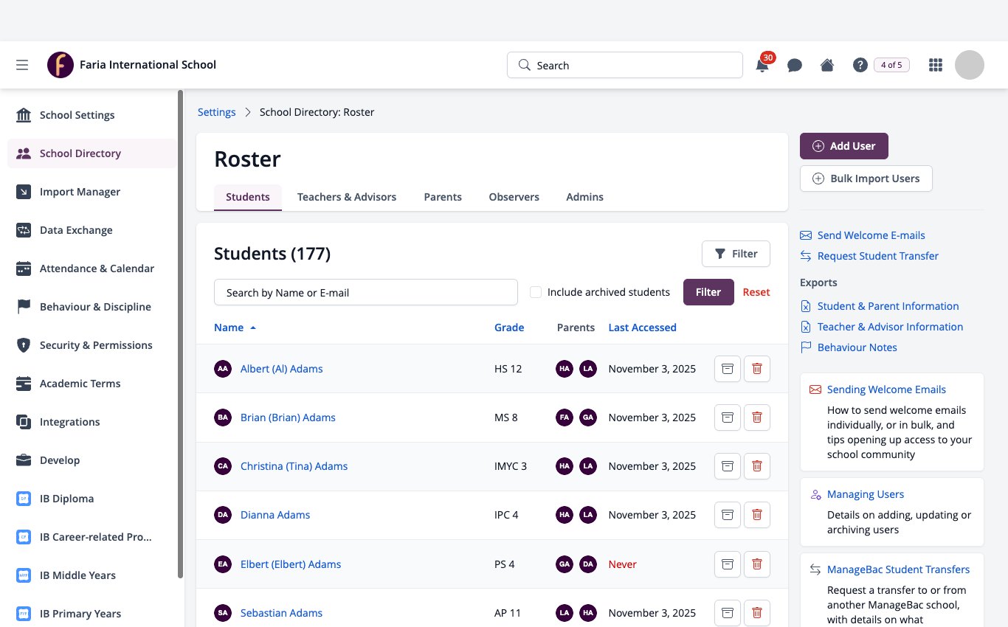Viewport: 1008px width, 627px height.
Task: Click the sidebar vertical scrollbar
Action: (181, 334)
